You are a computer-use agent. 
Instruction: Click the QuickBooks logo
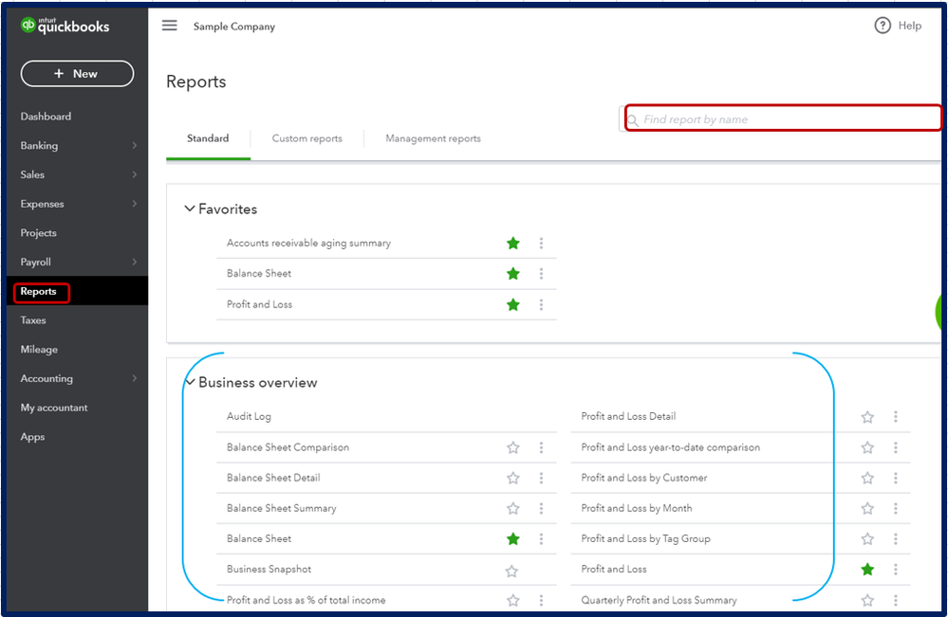[x=65, y=26]
